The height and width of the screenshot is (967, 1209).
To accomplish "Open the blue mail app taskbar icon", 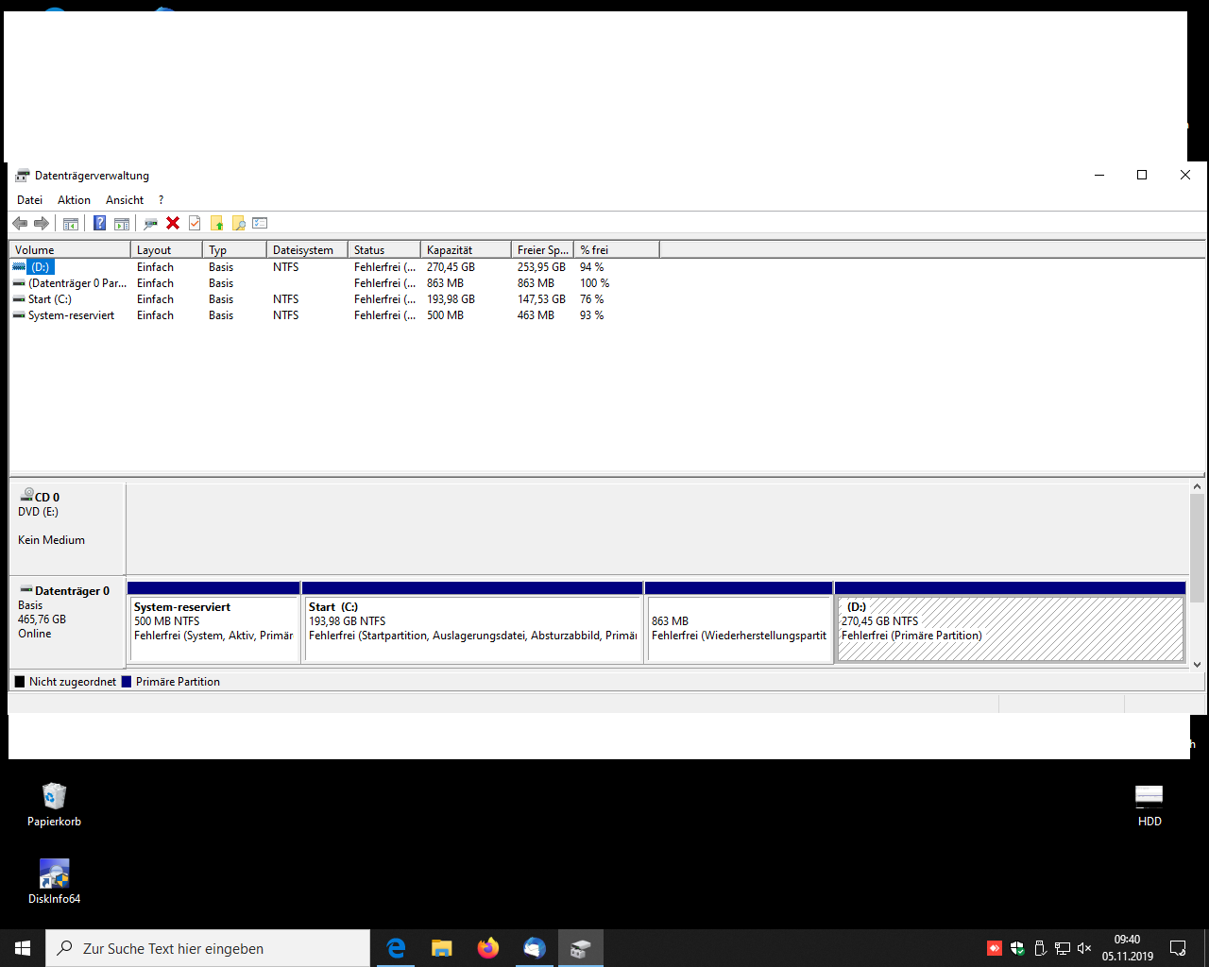I will coord(534,948).
